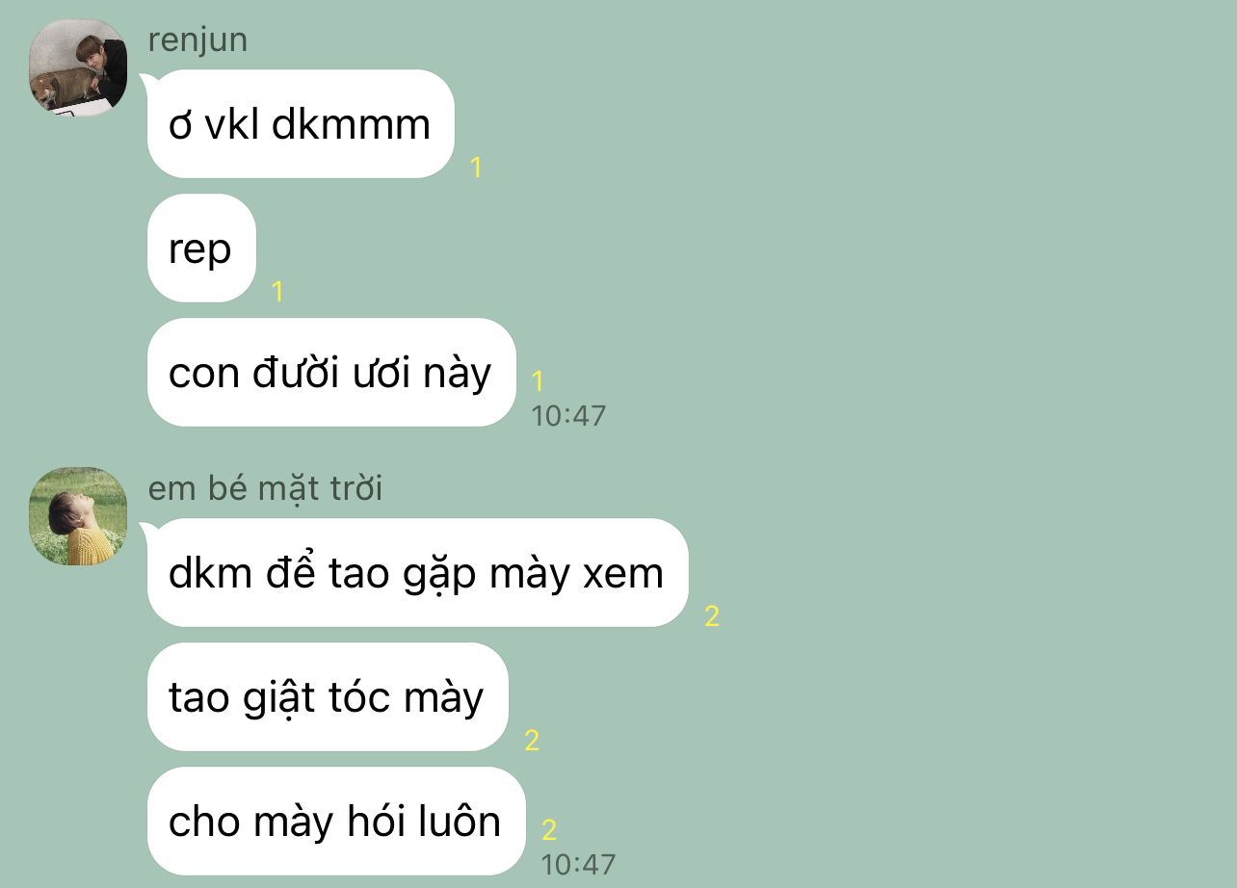Tap read count beside the "rep" message
This screenshot has height=888, width=1237.
tap(277, 292)
